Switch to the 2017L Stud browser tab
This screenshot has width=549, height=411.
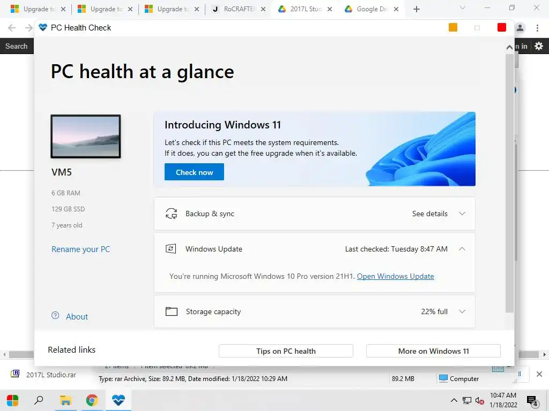[x=305, y=9]
